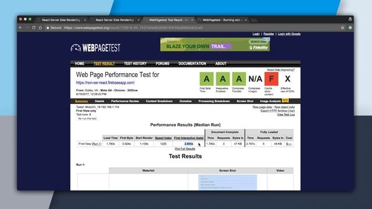Select the Content Breakdown tab

pos(159,101)
